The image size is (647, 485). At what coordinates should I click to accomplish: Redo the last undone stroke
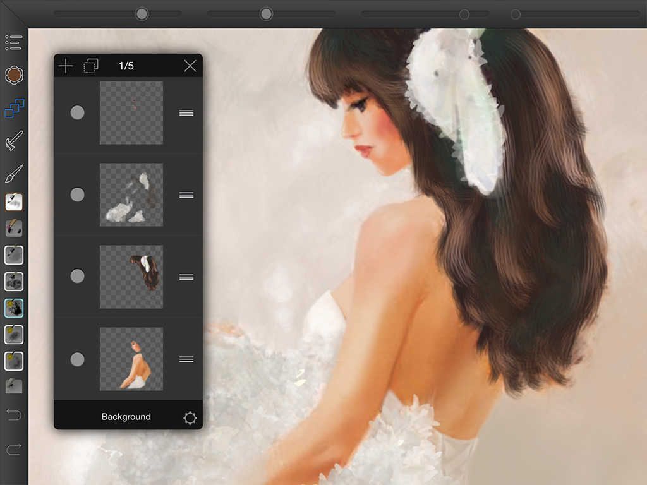[x=14, y=448]
